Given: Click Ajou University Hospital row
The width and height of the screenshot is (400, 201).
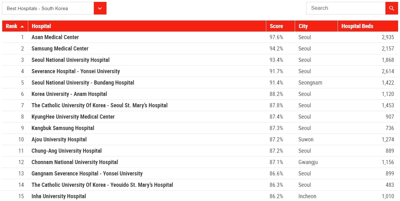Looking at the screenshot, I should tap(59, 139).
